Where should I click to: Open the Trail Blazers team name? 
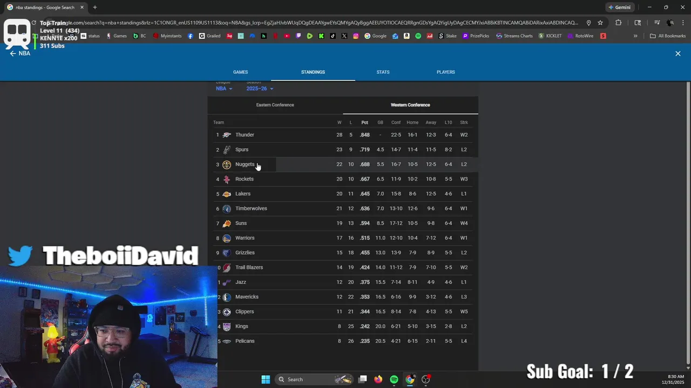tap(249, 267)
